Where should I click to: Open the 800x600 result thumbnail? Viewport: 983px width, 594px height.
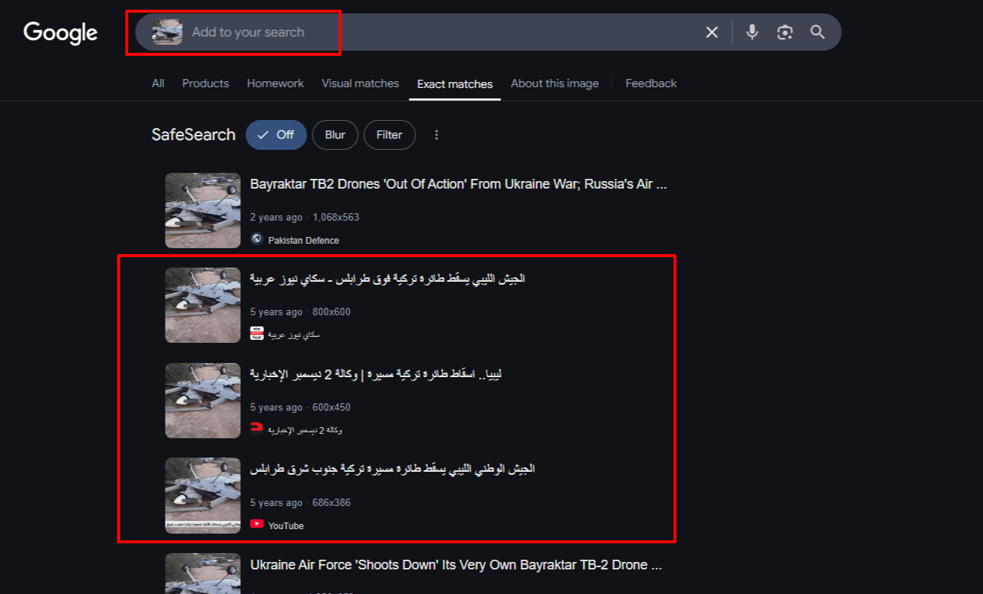pyautogui.click(x=203, y=306)
